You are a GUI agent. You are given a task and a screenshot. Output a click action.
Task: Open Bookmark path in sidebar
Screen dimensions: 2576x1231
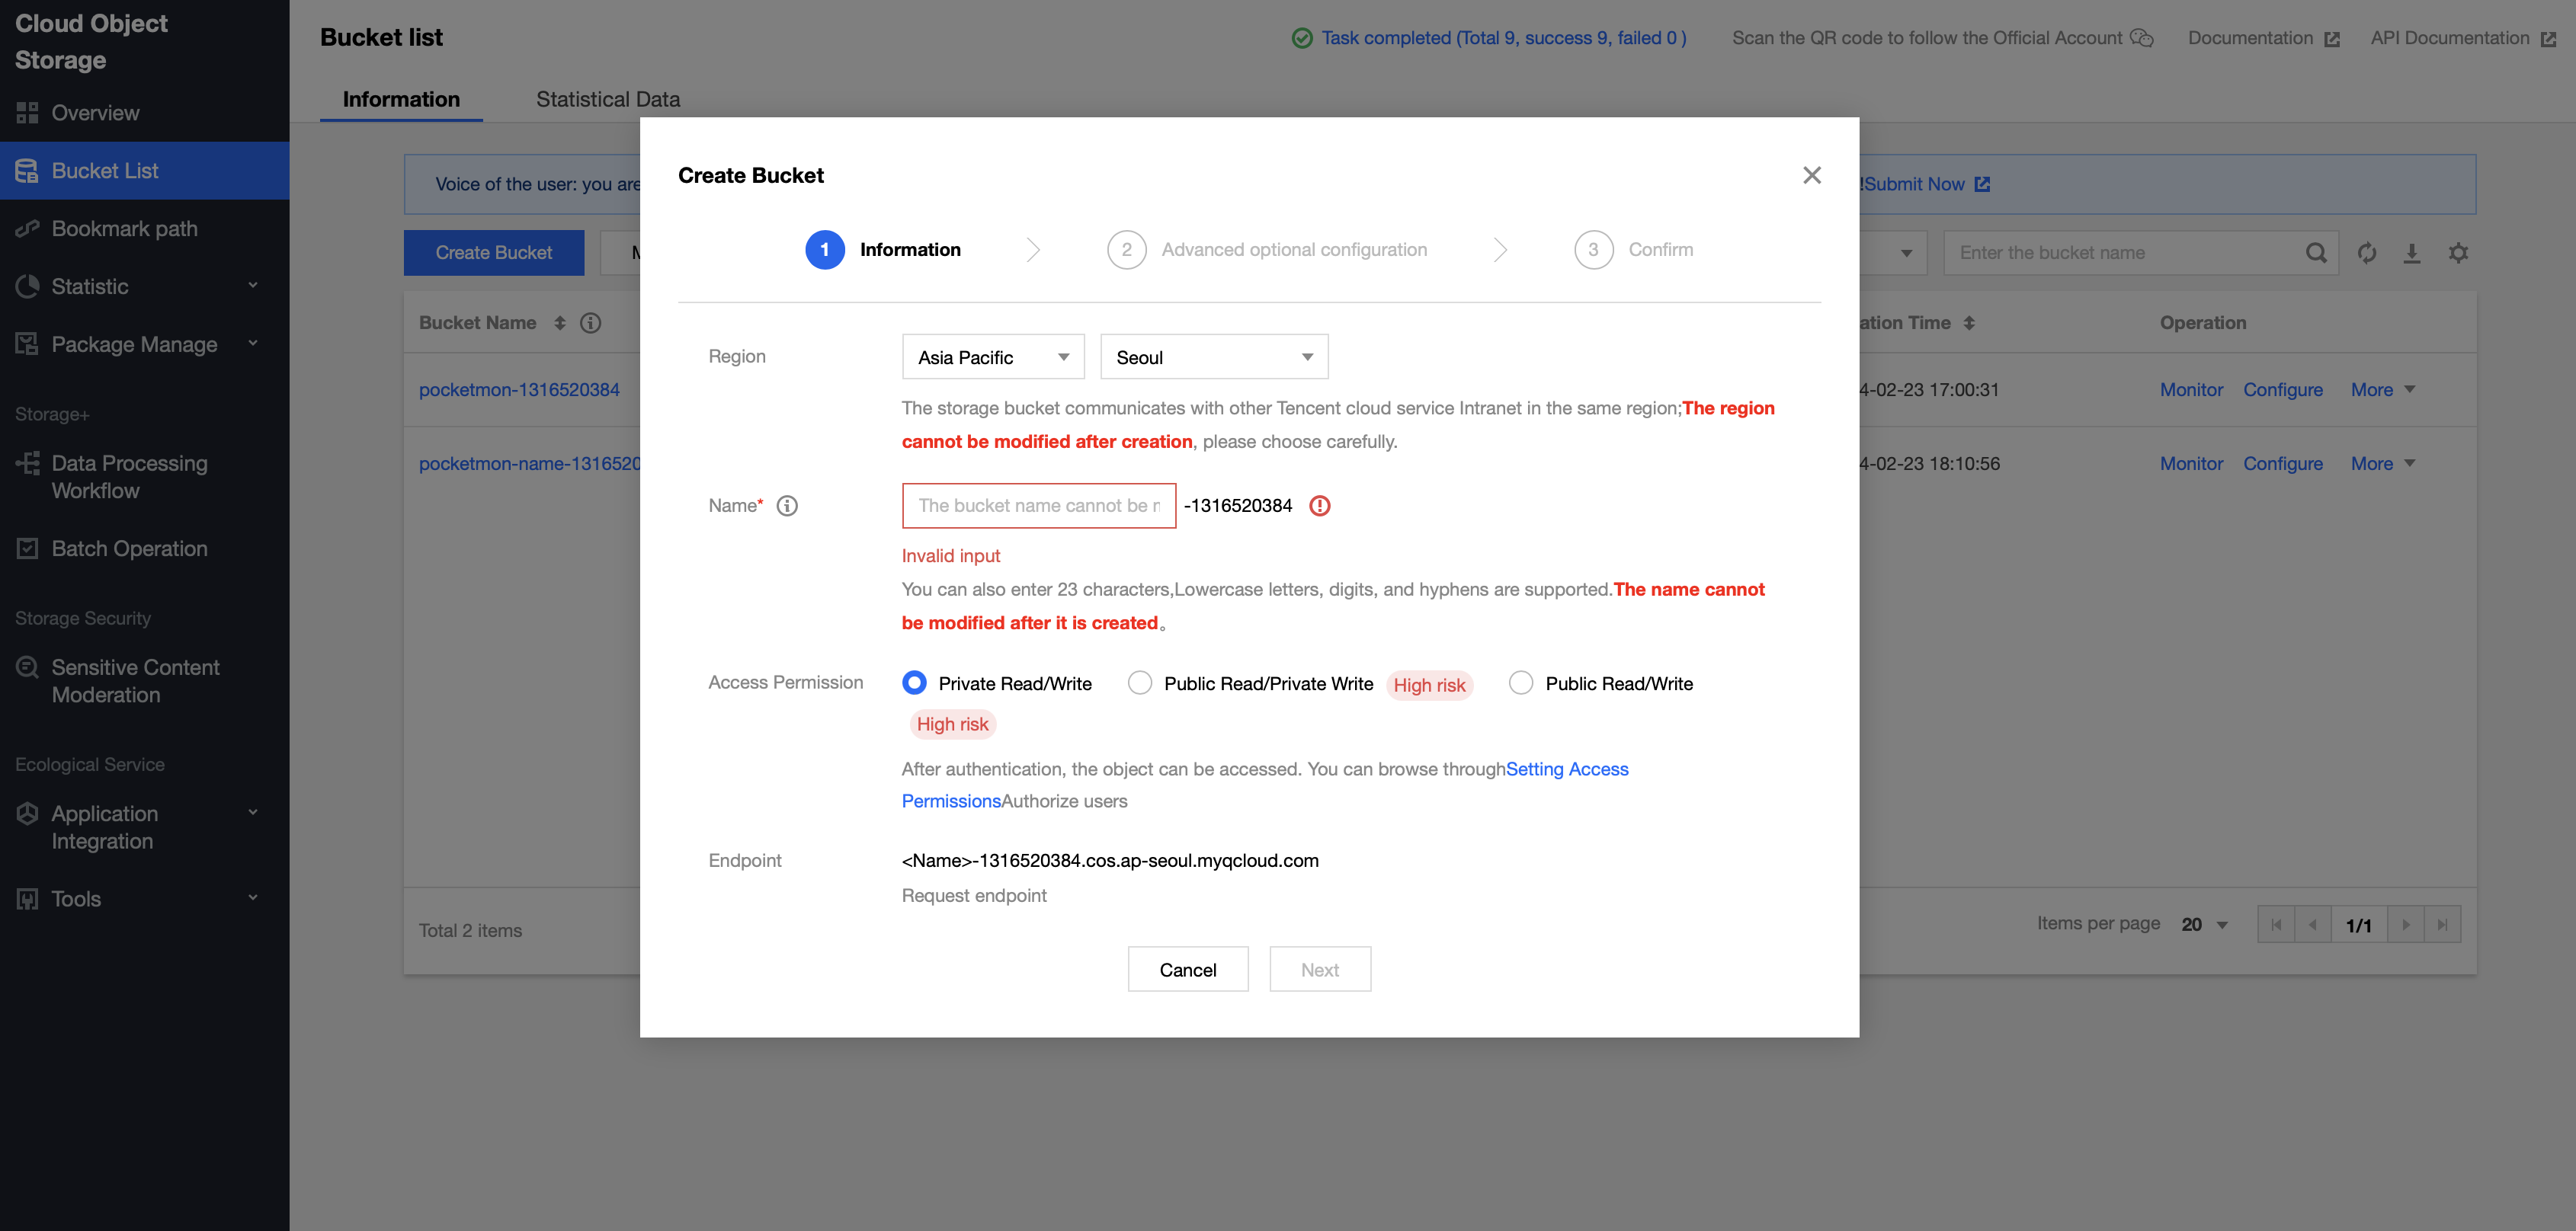[124, 229]
